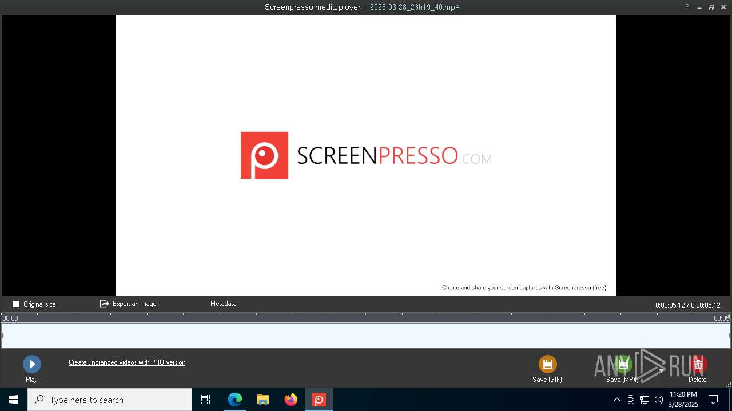Click the Export an image icon
The width and height of the screenshot is (732, 411).
(104, 304)
